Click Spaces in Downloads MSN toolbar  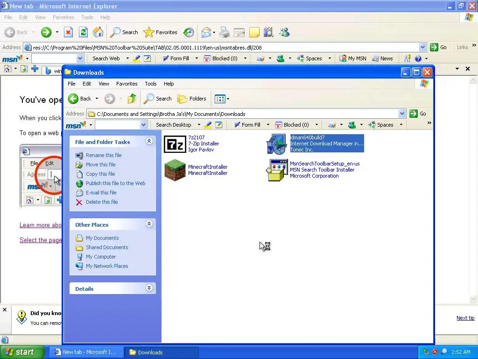click(x=382, y=124)
